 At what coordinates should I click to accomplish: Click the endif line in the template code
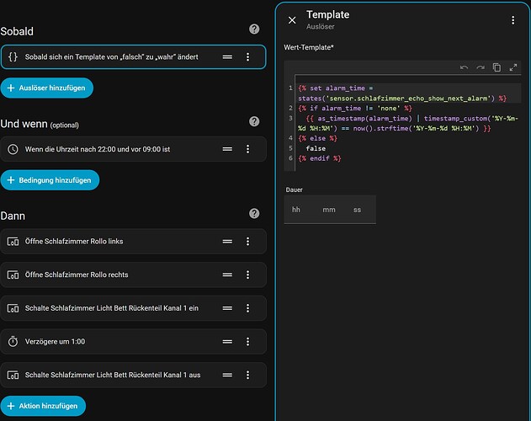319,158
